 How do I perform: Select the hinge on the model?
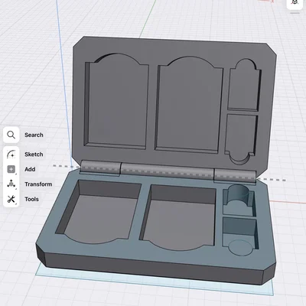click(168, 171)
